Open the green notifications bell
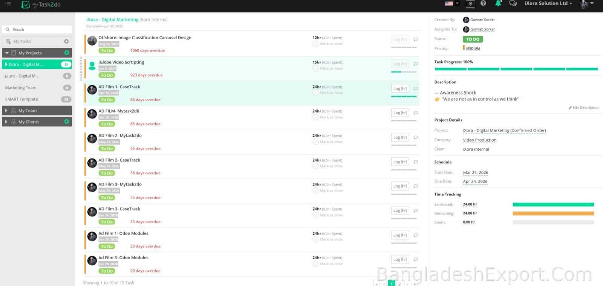 (x=498, y=3)
